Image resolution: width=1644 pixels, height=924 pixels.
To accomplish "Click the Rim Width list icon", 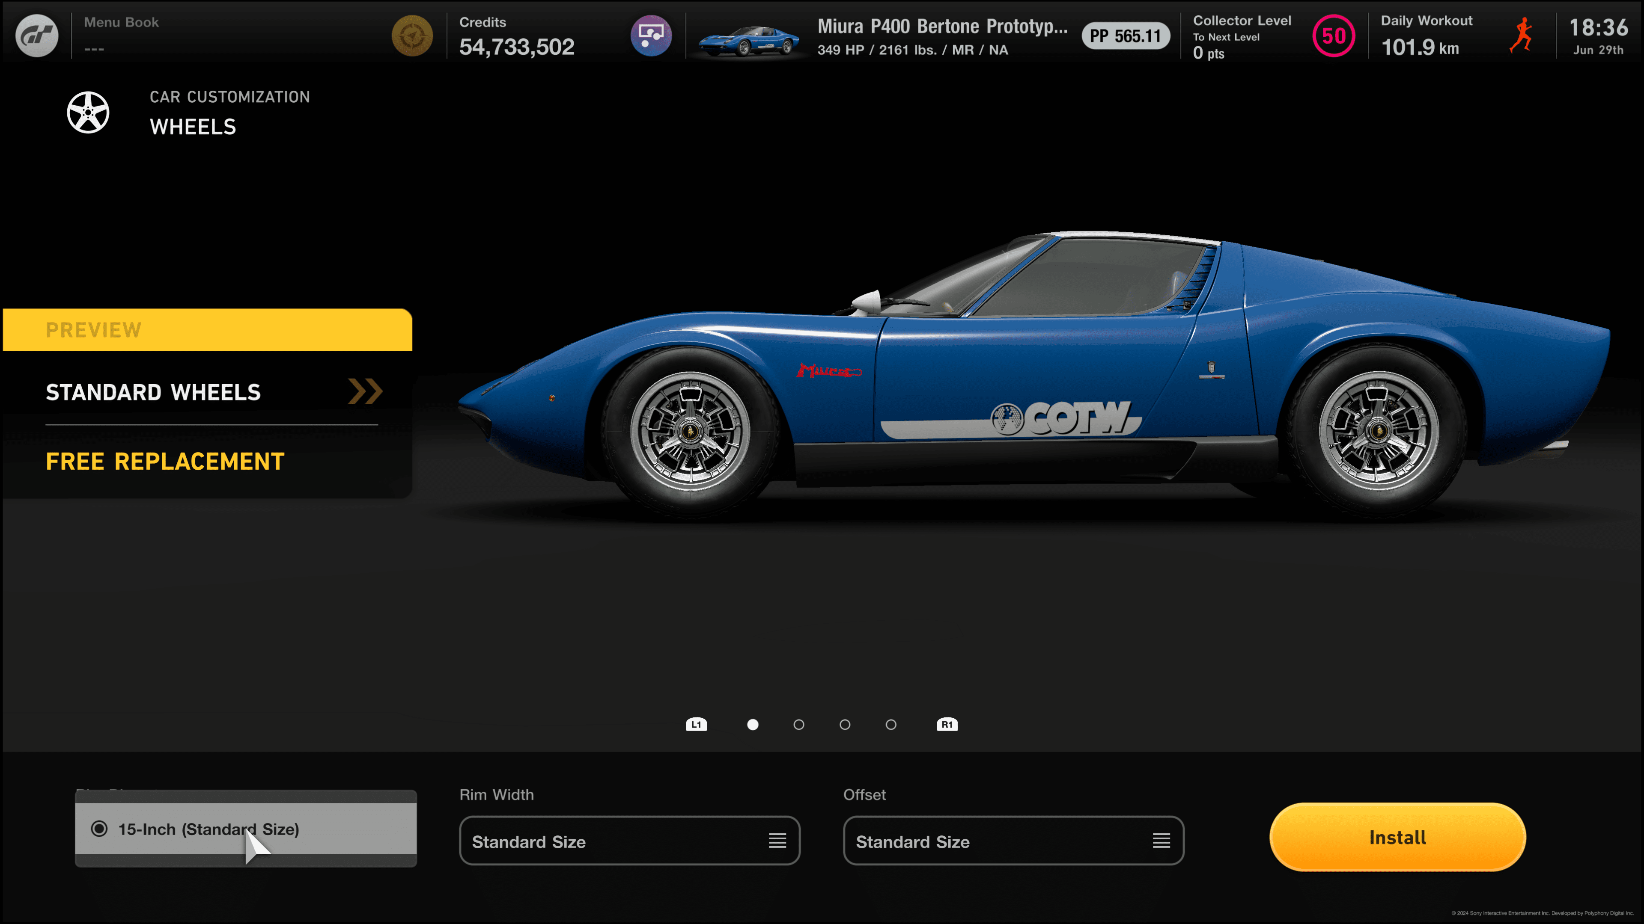I will click(x=777, y=841).
